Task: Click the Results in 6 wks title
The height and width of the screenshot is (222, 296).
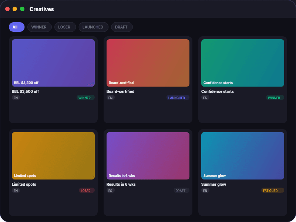Action: tap(121, 184)
